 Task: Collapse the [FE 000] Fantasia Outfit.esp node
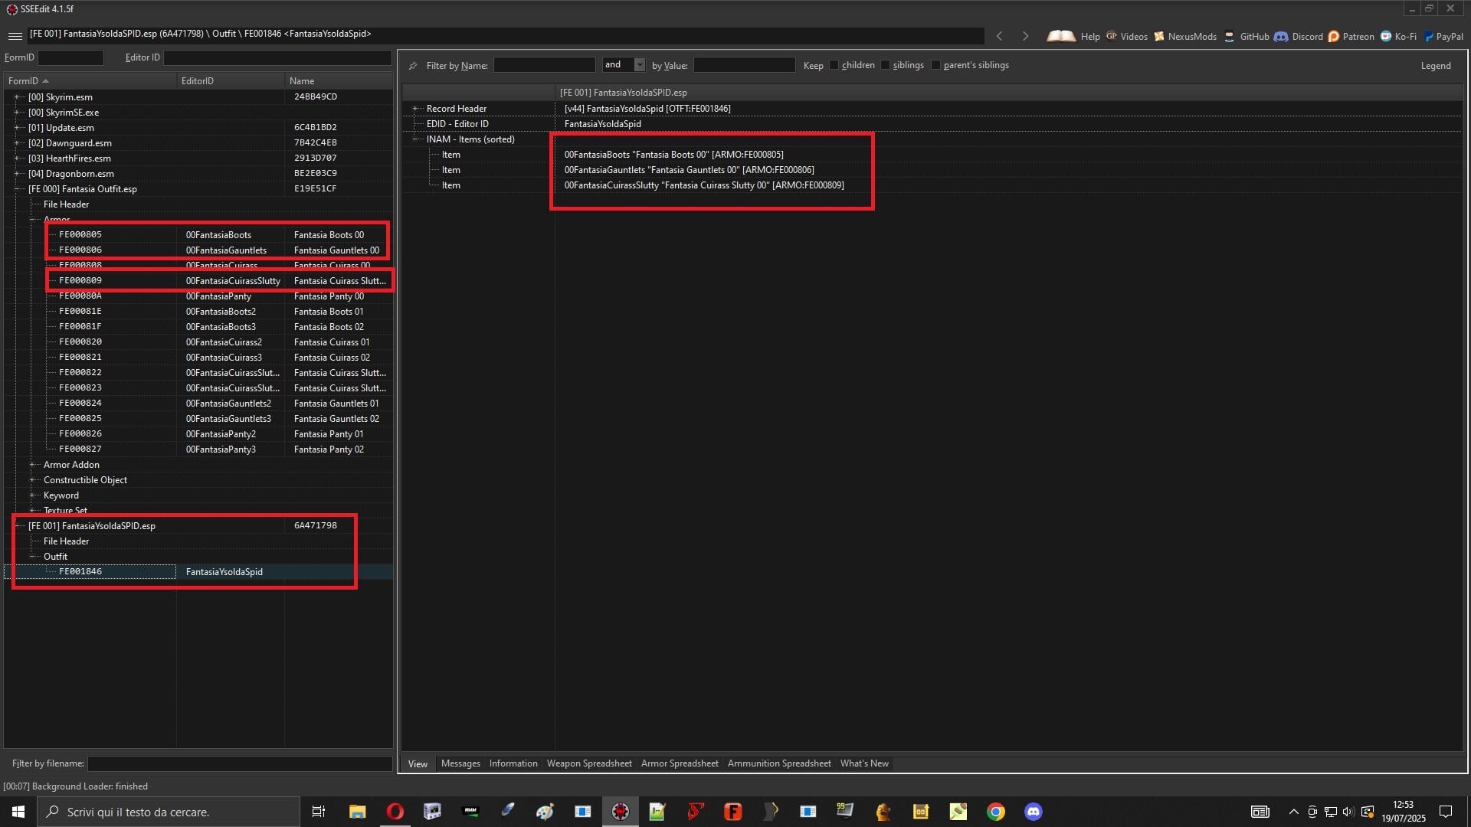(17, 189)
